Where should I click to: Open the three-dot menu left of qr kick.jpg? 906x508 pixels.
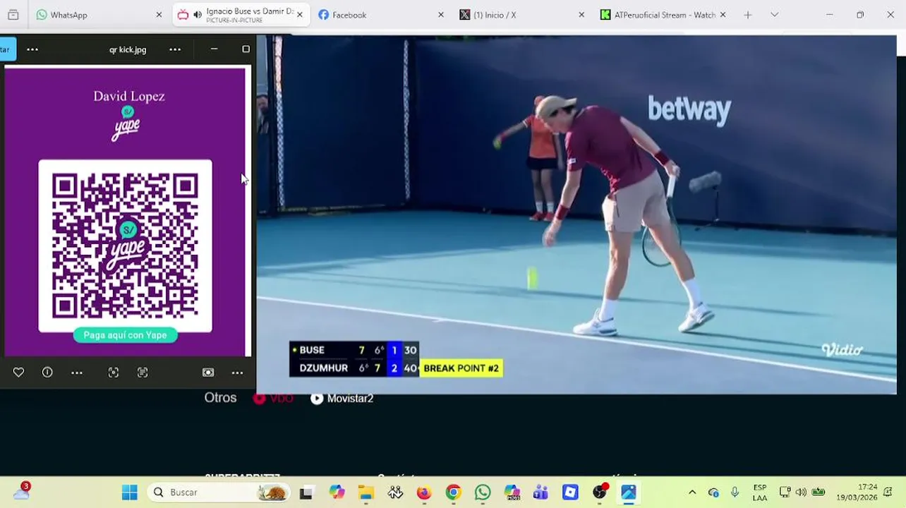[32, 49]
